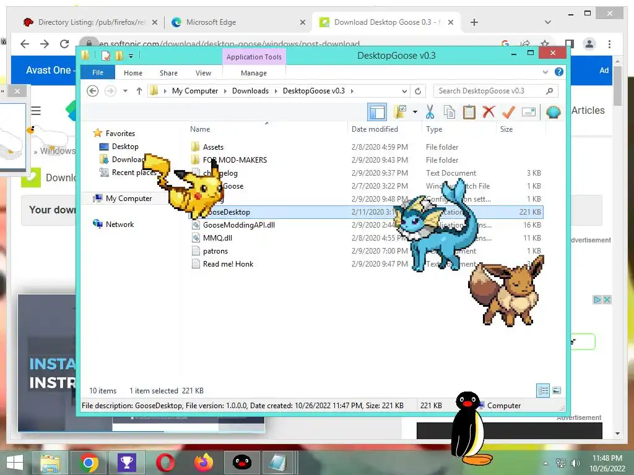Open the File ribbon tab
The width and height of the screenshot is (634, 475).
[97, 72]
